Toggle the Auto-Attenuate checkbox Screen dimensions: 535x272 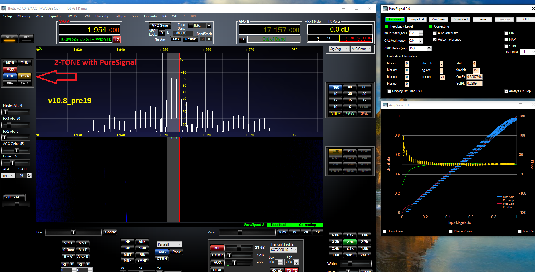click(446, 33)
